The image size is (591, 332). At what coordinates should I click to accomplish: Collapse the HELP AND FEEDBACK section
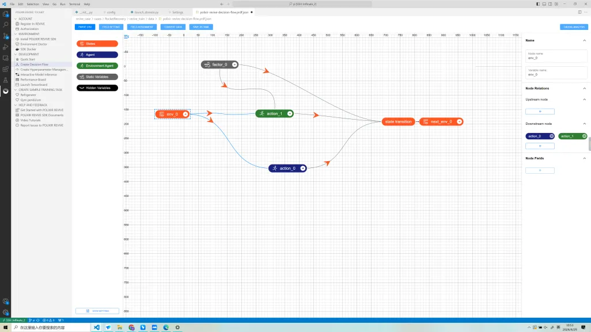(16, 105)
